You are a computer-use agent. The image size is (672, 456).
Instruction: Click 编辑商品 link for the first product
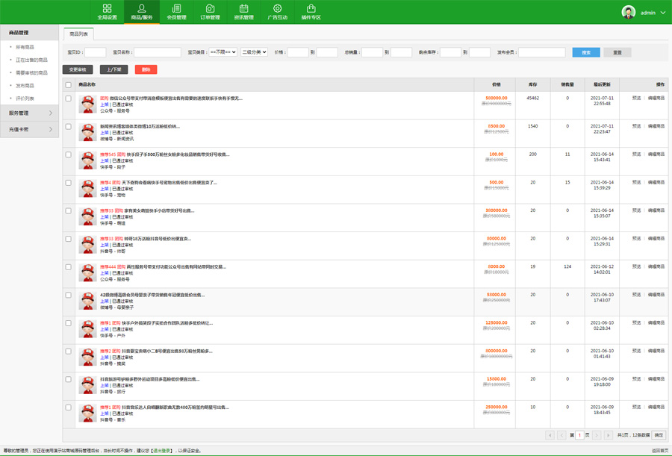(656, 99)
